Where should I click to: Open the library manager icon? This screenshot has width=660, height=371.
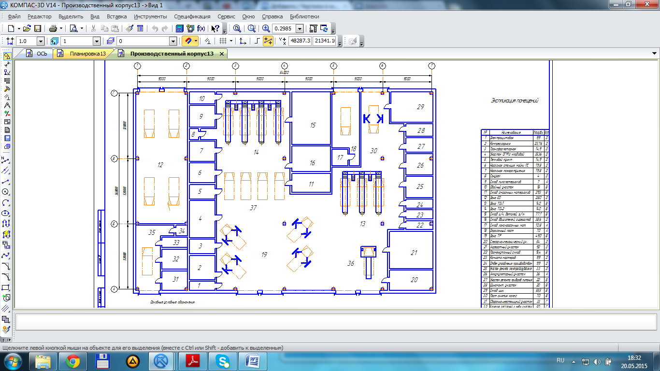179,29
